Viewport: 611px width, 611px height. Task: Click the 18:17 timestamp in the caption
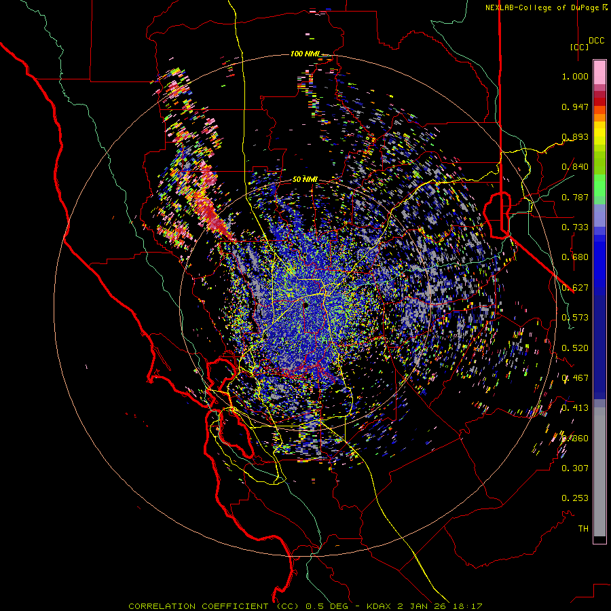click(x=469, y=606)
